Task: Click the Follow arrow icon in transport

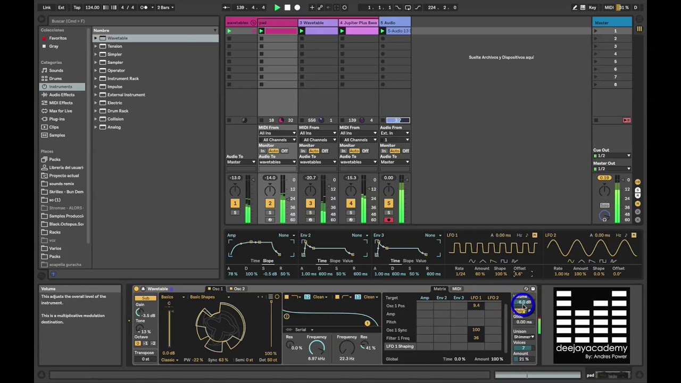Action: click(227, 7)
